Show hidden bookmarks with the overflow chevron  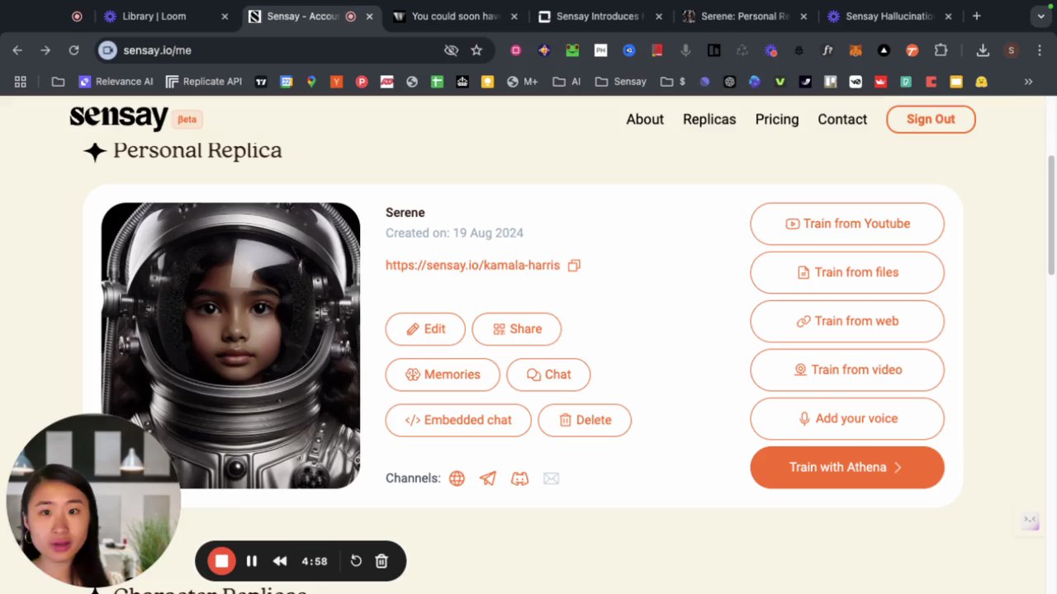click(1028, 82)
